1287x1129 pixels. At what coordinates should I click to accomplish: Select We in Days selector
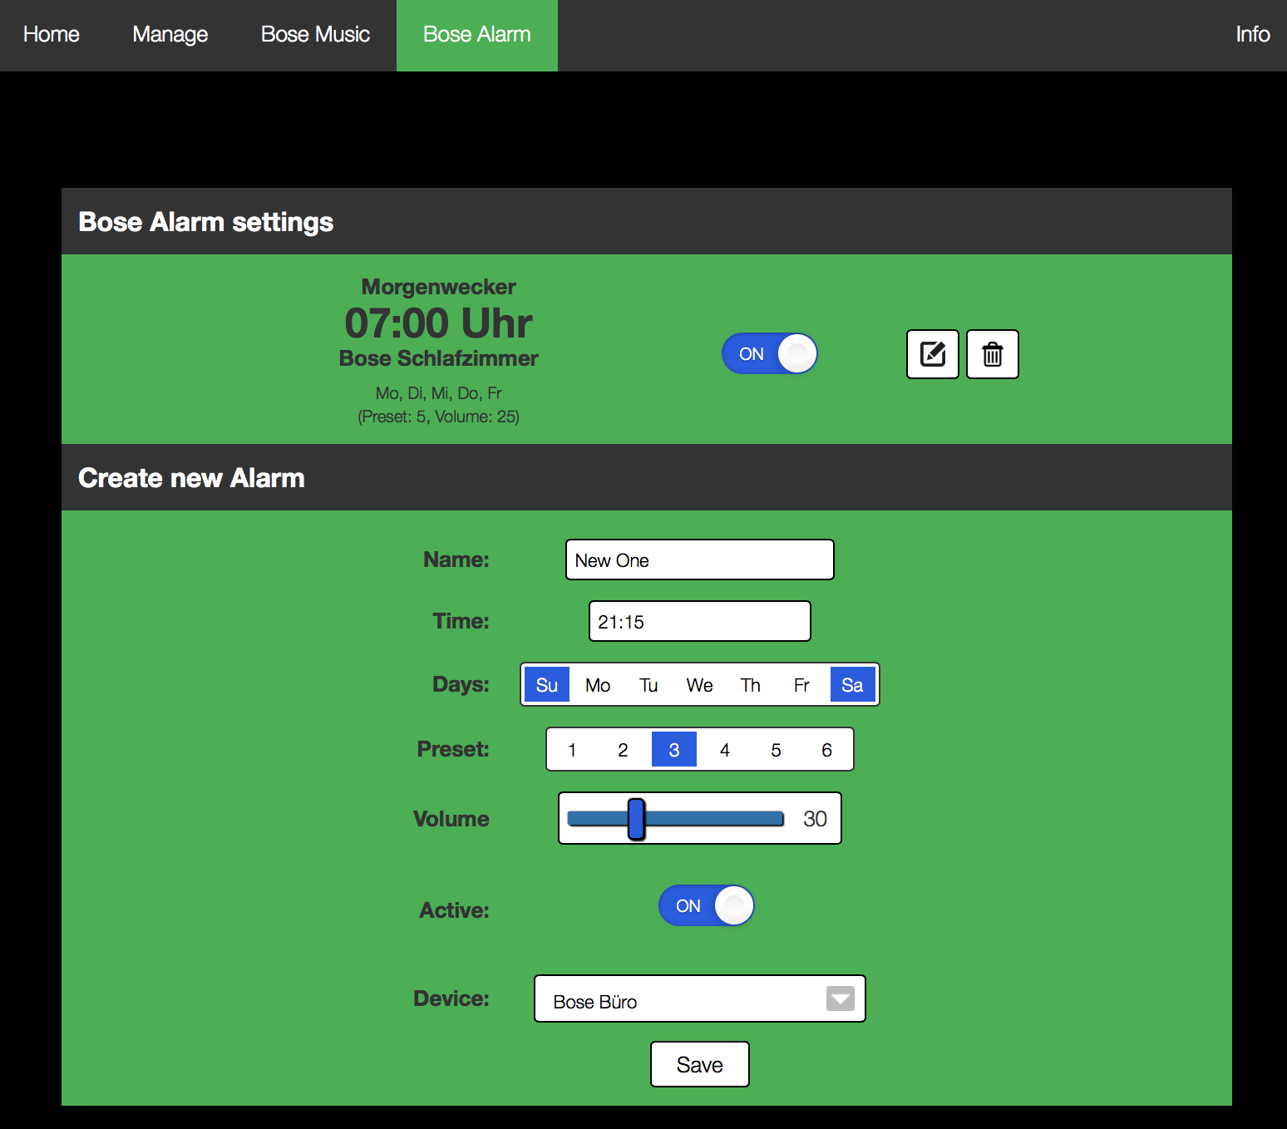coord(699,684)
